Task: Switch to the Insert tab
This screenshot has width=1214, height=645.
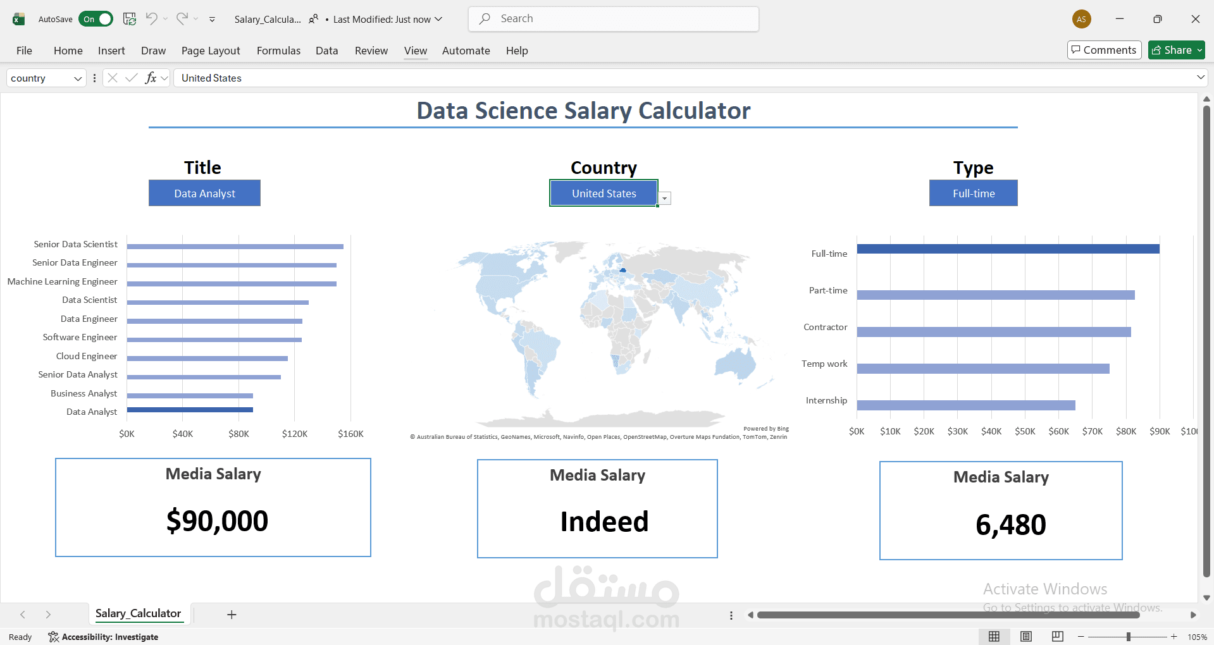Action: (111, 51)
